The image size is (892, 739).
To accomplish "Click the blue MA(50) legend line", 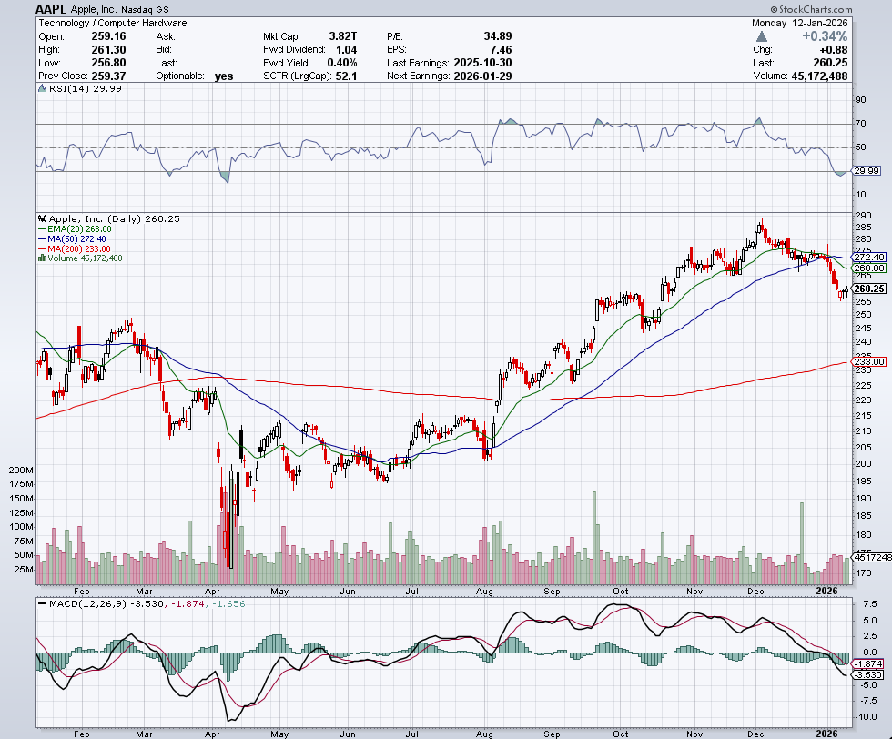I will 42,239.
